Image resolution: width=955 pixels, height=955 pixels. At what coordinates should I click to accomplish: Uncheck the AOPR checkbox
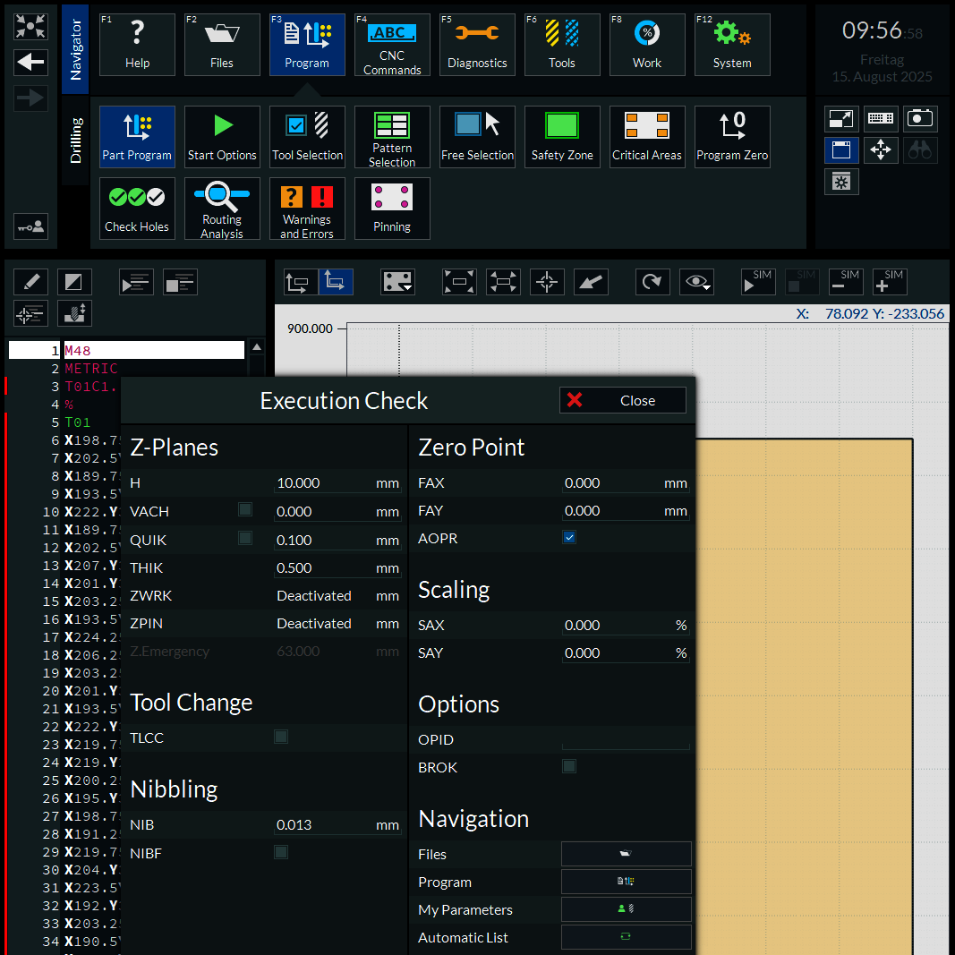click(x=569, y=537)
